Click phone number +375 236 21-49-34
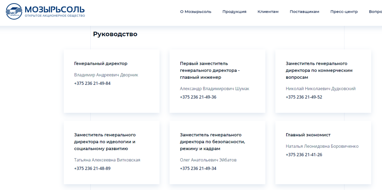Image resolution: width=382 pixels, height=190 pixels. coord(198,168)
